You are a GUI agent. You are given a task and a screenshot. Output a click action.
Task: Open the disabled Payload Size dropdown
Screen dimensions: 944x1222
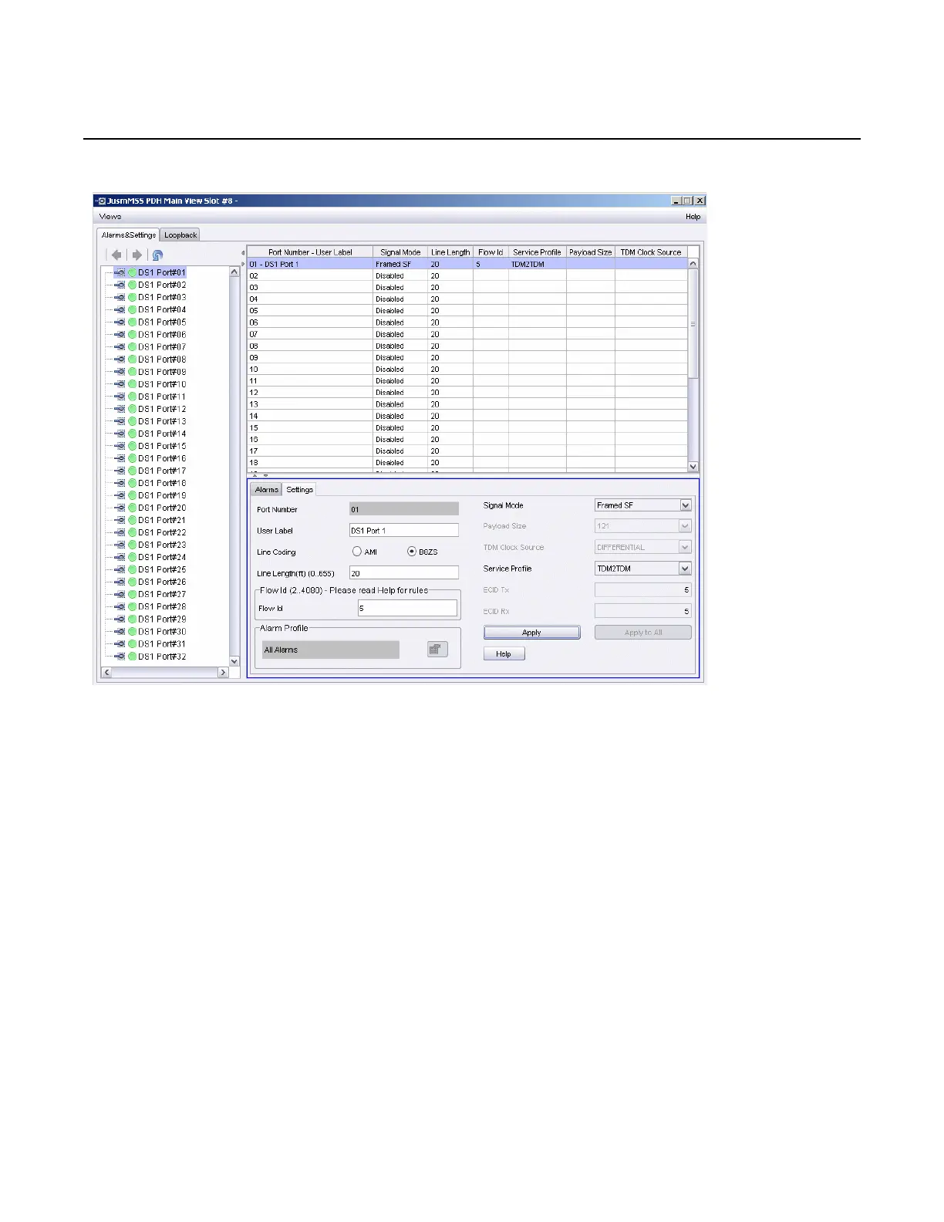pos(686,526)
